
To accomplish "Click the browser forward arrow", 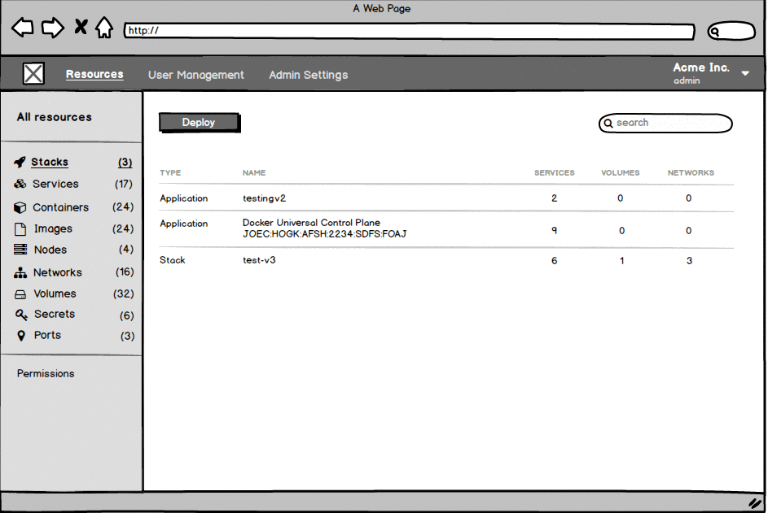I will click(x=52, y=28).
